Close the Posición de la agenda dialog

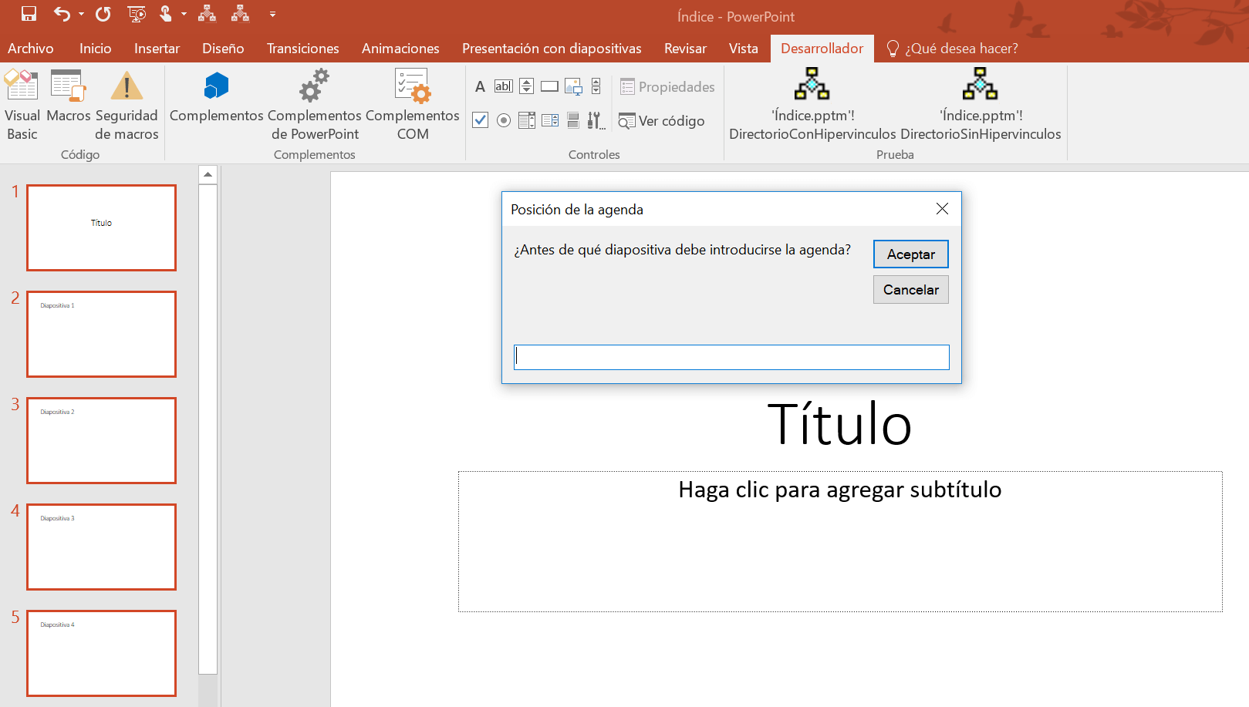[942, 209]
